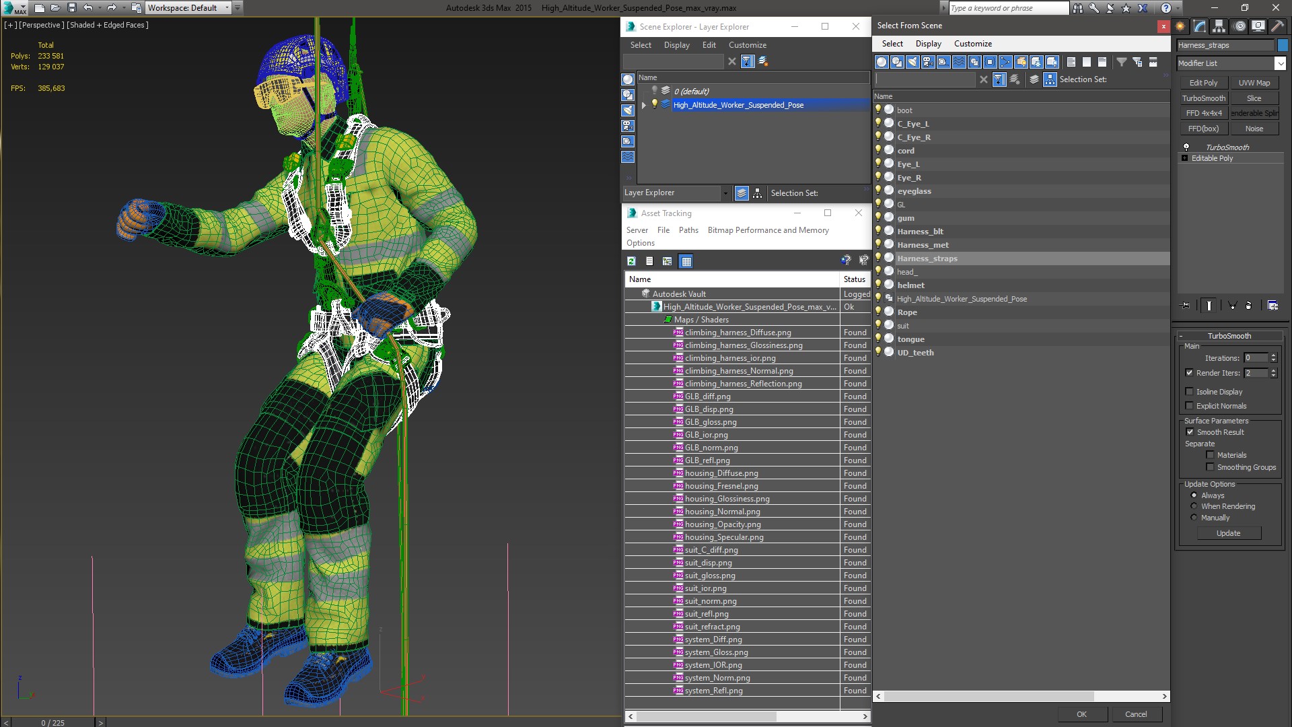This screenshot has width=1292, height=727.
Task: Open the Workspace Default dropdown
Action: [227, 8]
